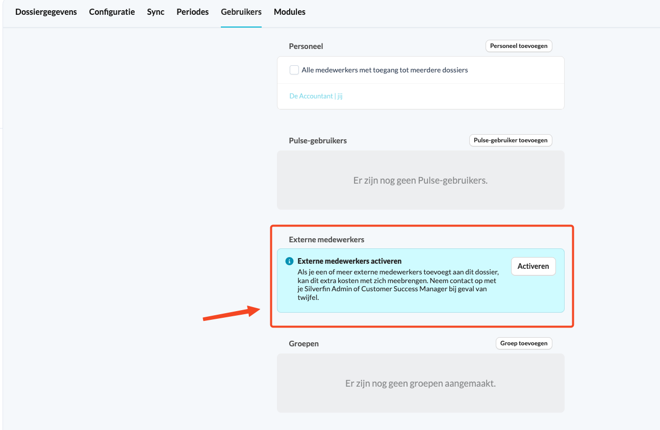This screenshot has width=660, height=430.
Task: Click the info icon in the blue notice
Action: click(289, 261)
